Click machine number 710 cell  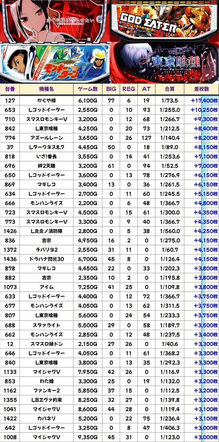10,119
